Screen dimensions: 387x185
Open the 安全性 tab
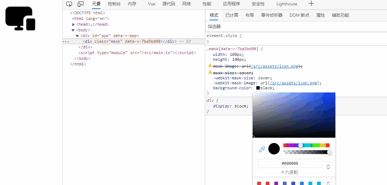point(258,4)
